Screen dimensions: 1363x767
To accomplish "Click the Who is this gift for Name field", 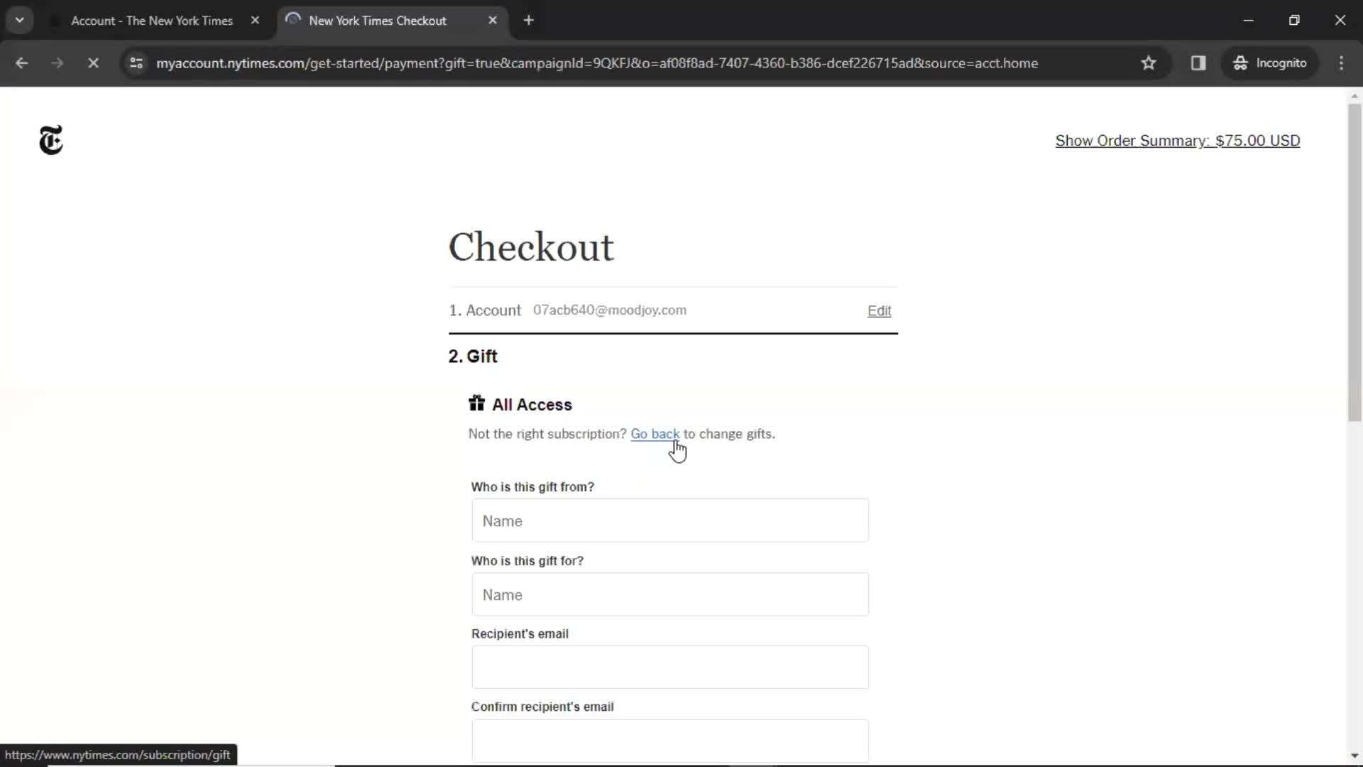I will [x=670, y=594].
